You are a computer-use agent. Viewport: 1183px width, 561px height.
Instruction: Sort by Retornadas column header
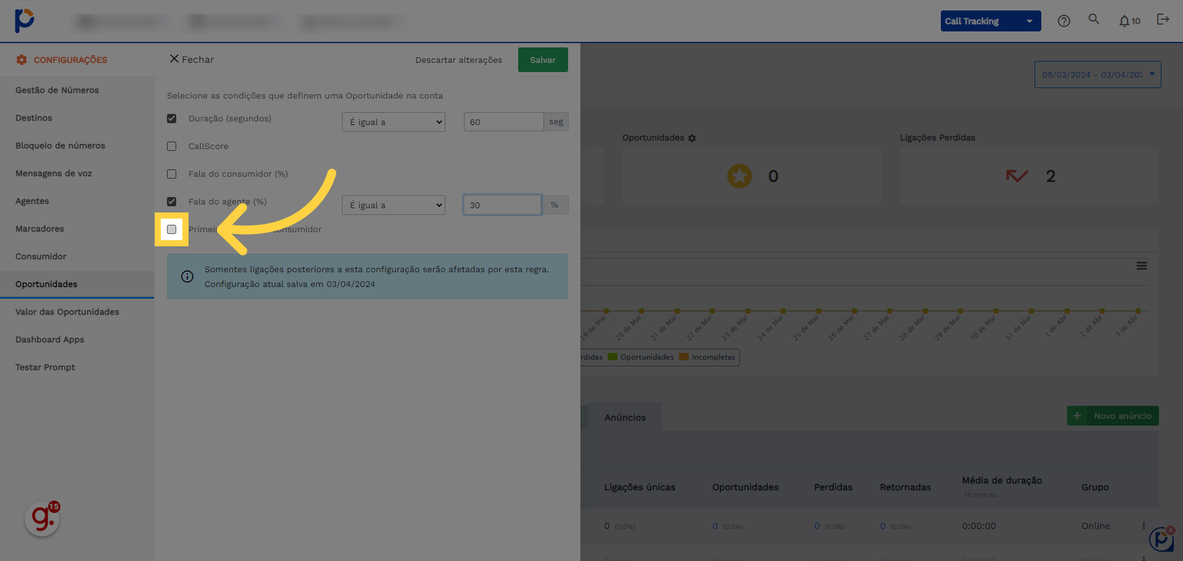905,487
